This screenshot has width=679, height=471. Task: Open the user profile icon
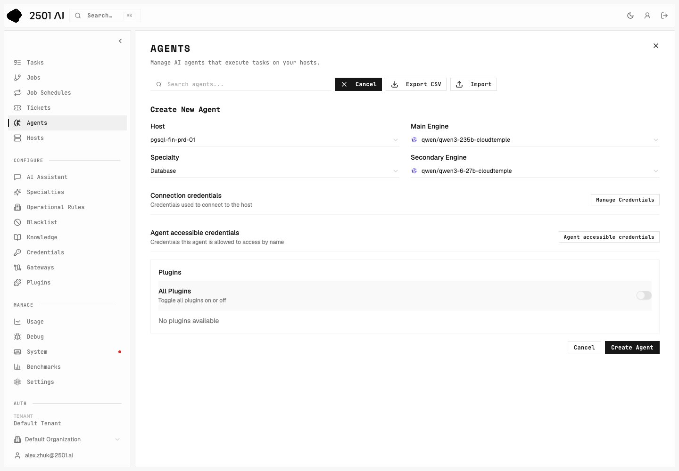click(647, 16)
